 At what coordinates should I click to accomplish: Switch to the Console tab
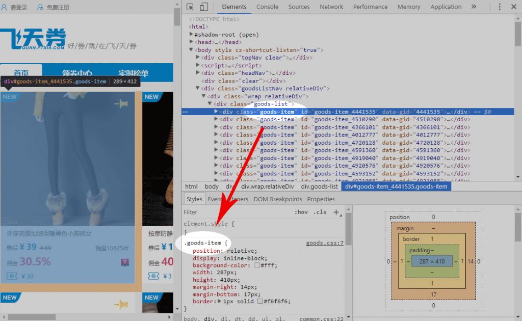click(267, 7)
